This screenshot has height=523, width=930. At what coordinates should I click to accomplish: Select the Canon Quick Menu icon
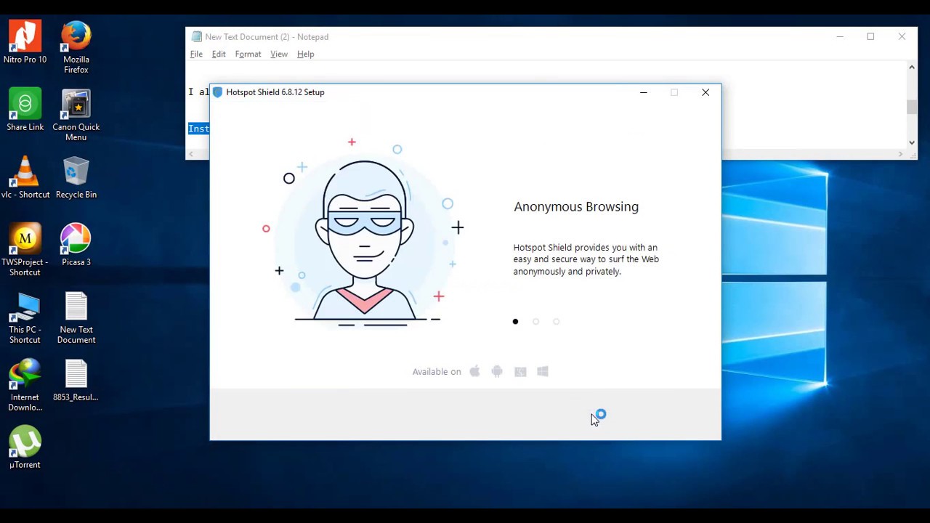coord(76,115)
